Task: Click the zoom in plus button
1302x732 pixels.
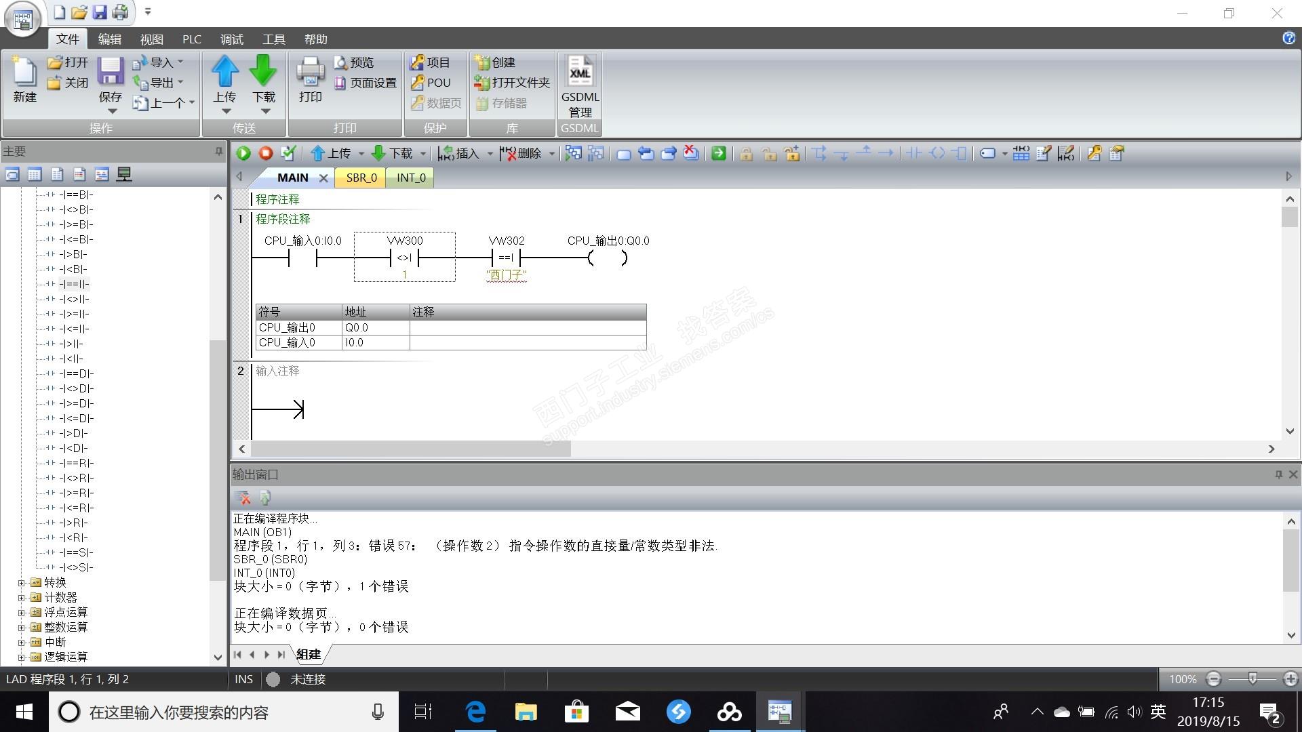Action: click(x=1290, y=678)
